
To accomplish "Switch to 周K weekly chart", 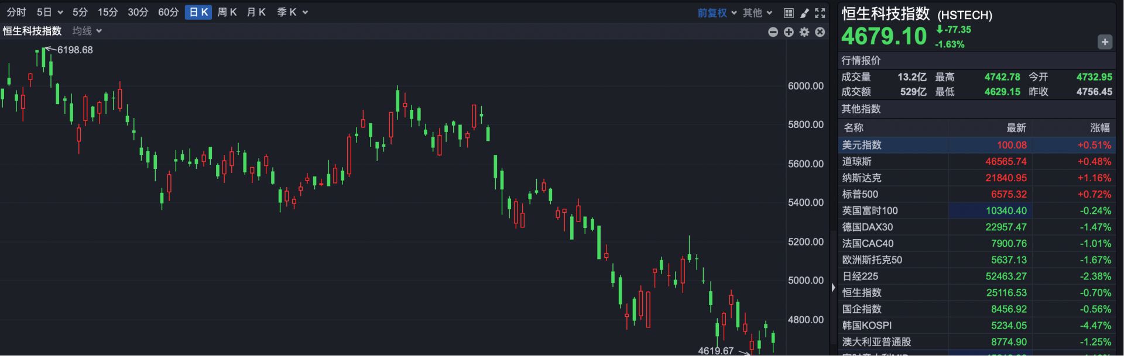I will click(x=227, y=12).
